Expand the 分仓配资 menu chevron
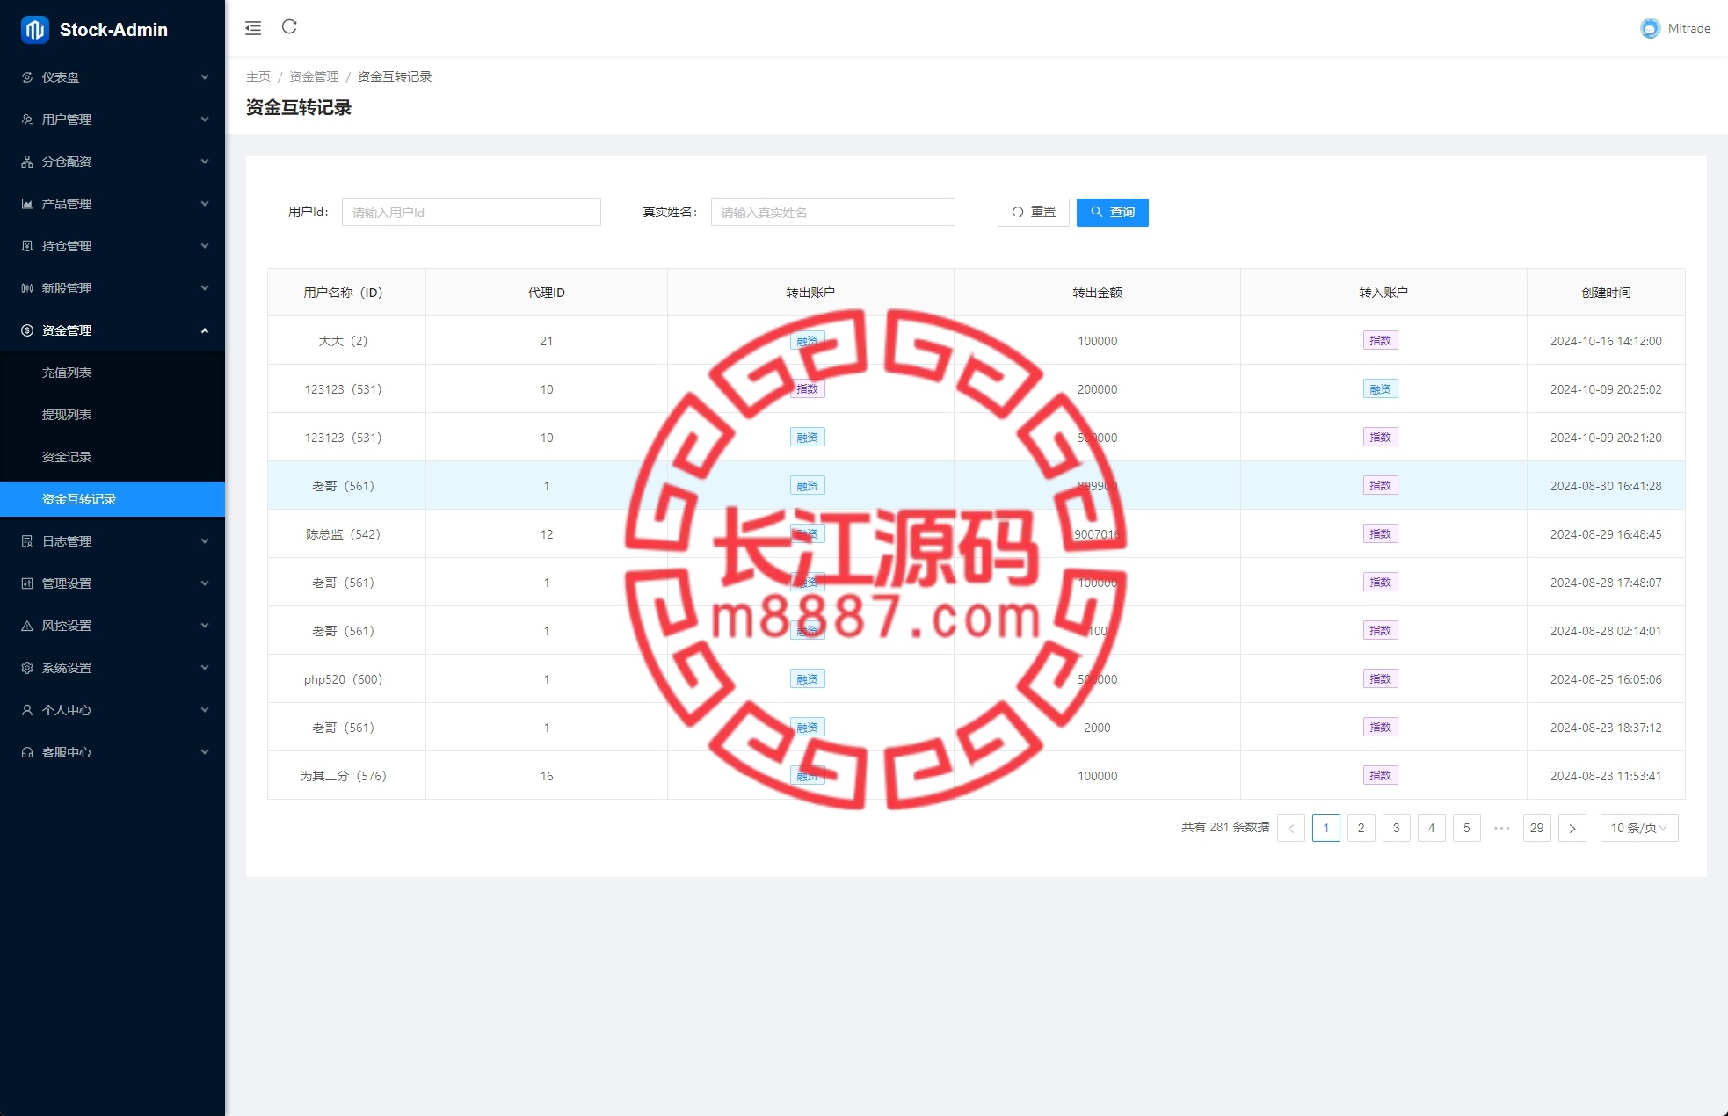 click(205, 162)
